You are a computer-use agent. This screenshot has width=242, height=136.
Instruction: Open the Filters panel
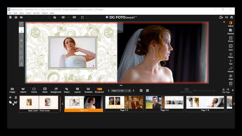click(231, 55)
